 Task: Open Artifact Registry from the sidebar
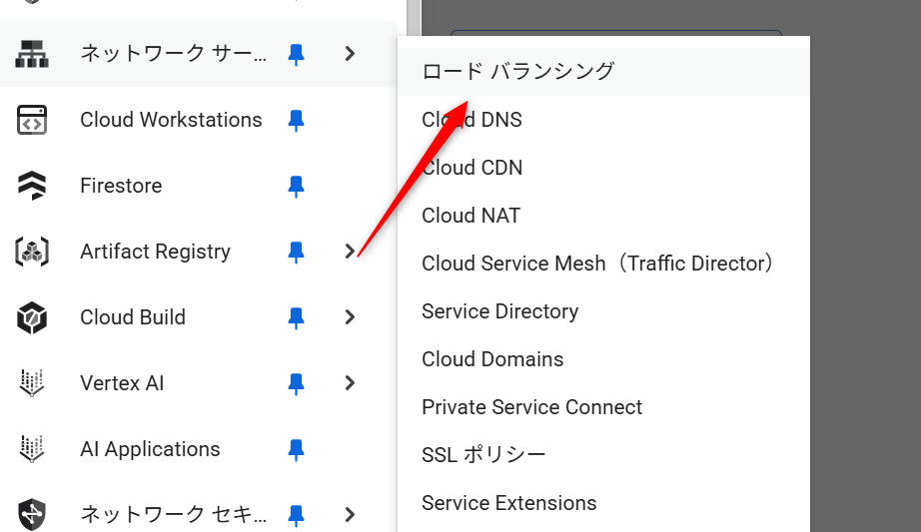pos(155,252)
